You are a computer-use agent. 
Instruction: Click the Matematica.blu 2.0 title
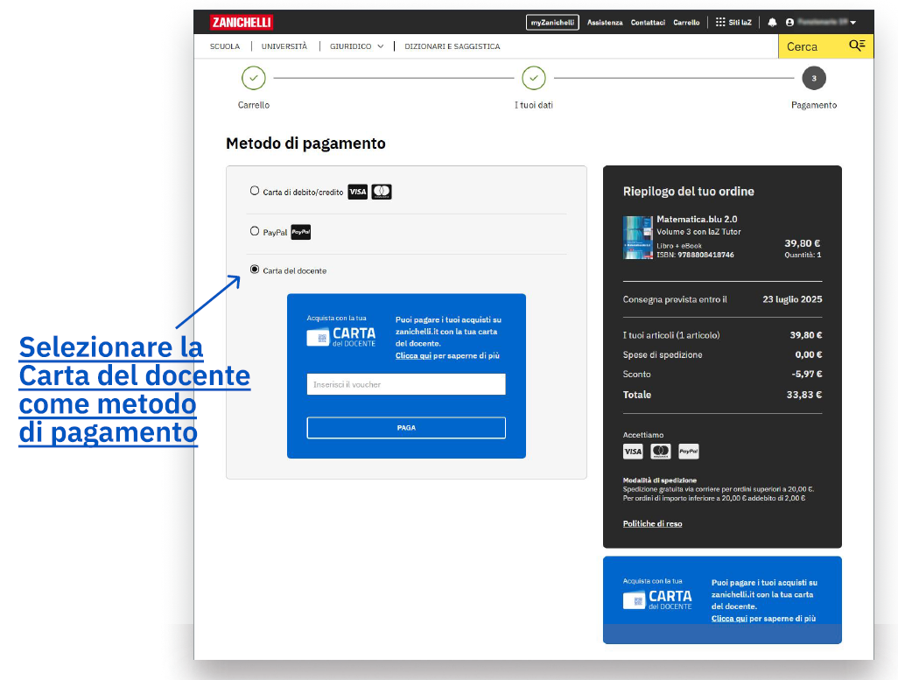coord(697,220)
